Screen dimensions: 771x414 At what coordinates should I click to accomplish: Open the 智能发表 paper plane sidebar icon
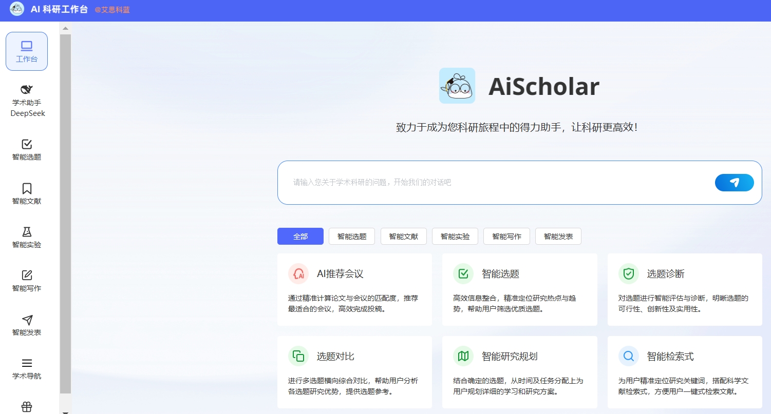27,320
